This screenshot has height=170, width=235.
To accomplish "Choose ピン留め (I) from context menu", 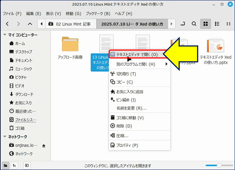I will click(140, 100).
